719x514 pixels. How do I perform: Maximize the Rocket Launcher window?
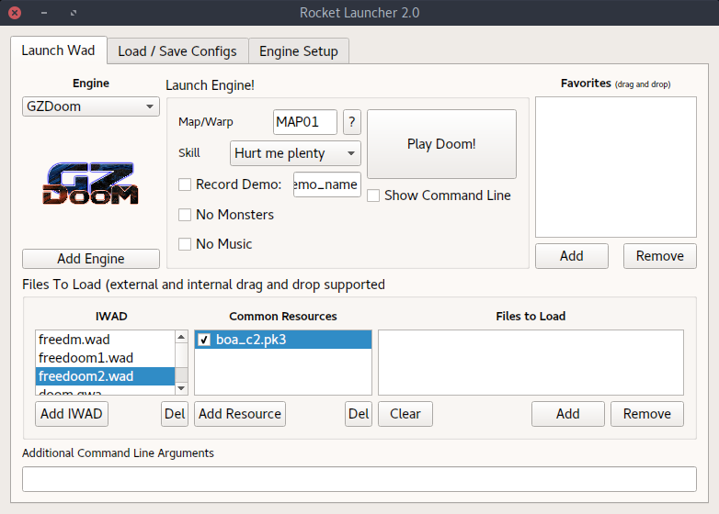point(74,13)
